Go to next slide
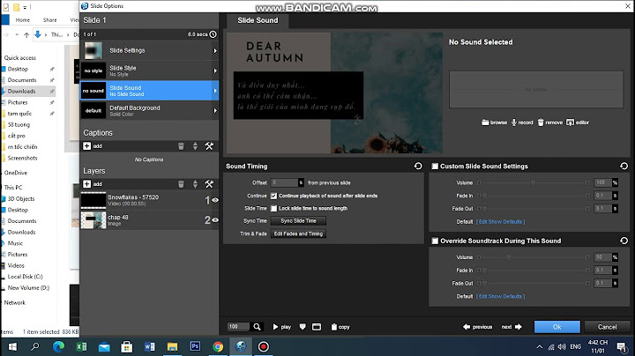The width and height of the screenshot is (635, 356). (512, 326)
